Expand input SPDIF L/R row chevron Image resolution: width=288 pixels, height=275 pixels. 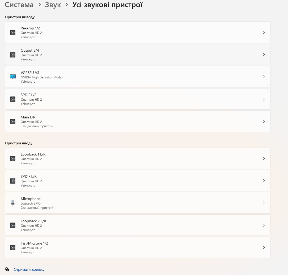tap(264, 181)
